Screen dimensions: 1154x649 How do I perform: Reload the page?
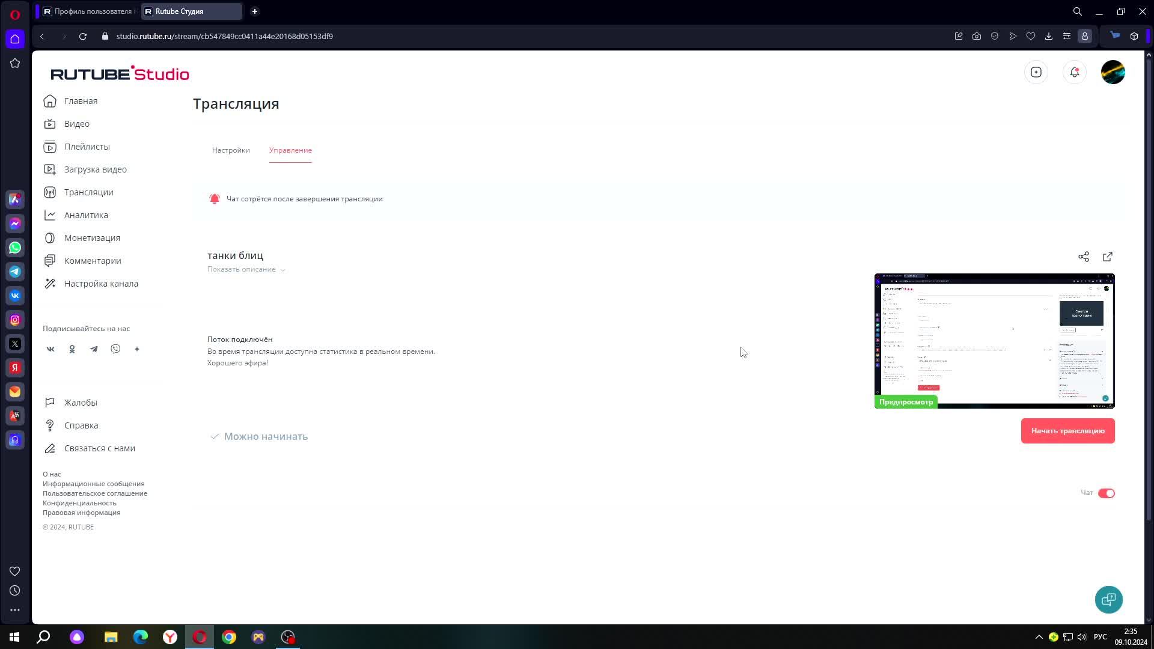tap(83, 37)
